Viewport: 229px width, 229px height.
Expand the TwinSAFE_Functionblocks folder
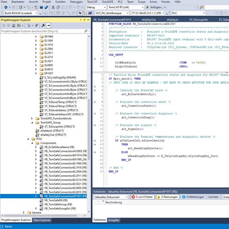point(32,119)
